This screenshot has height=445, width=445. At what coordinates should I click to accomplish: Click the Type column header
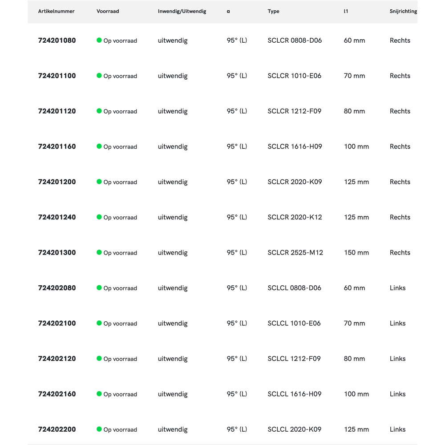[x=273, y=12]
